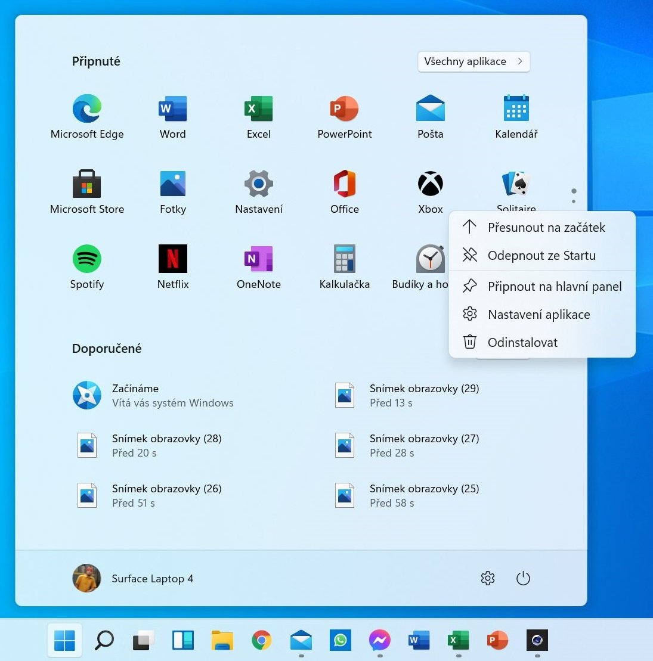Open the power options button
The height and width of the screenshot is (661, 653).
click(x=523, y=578)
